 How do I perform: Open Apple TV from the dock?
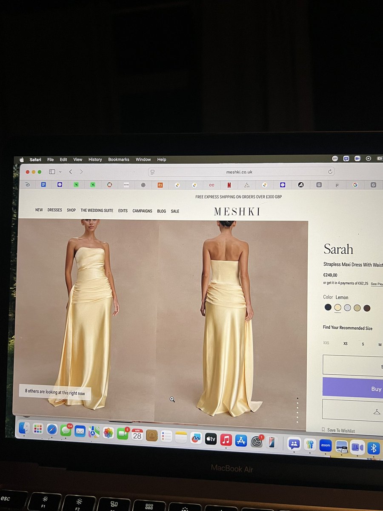(211, 439)
